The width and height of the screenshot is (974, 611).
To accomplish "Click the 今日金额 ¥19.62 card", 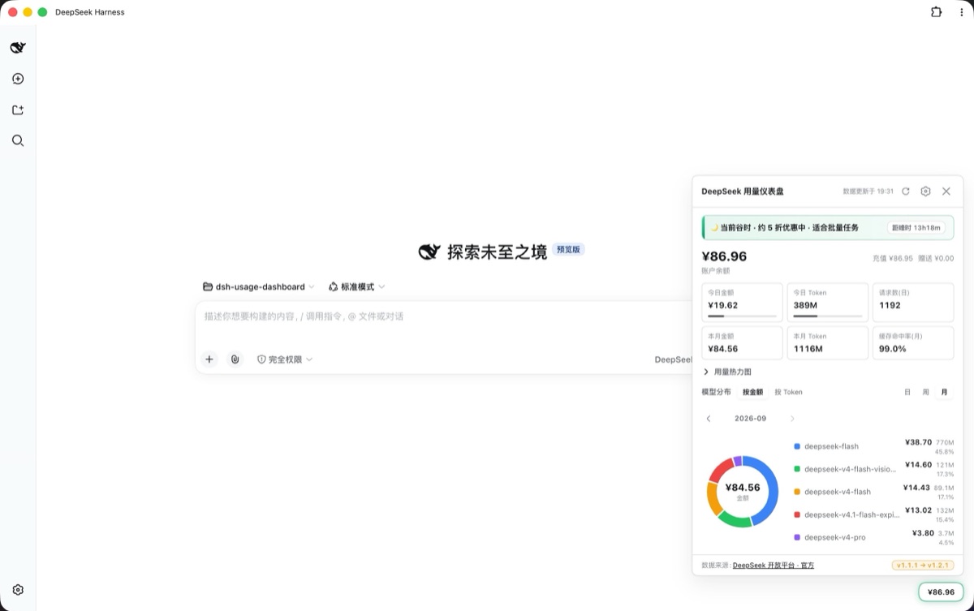I will (x=742, y=302).
